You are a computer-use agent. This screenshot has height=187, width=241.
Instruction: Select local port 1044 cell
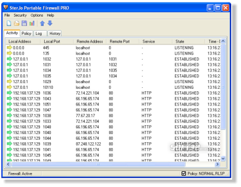(x=47, y=138)
